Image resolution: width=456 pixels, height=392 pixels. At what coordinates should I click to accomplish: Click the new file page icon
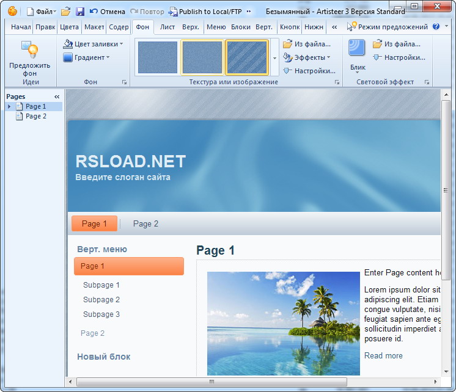(30, 12)
